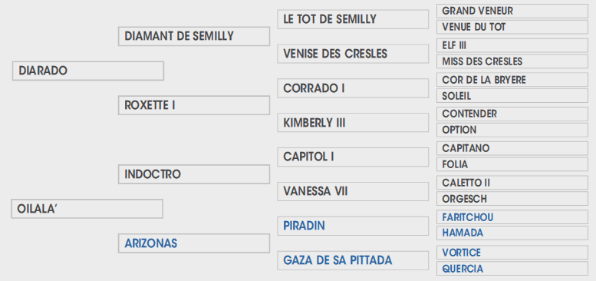
Task: Open the blue FARITCHOU link
Action: point(468,217)
